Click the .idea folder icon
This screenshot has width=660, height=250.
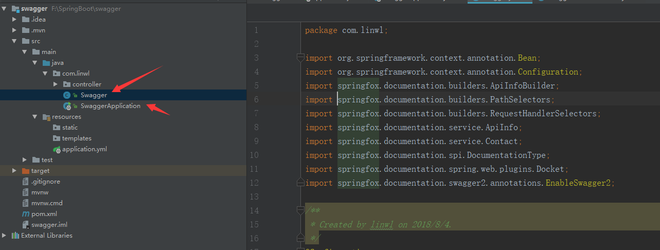[x=25, y=20]
